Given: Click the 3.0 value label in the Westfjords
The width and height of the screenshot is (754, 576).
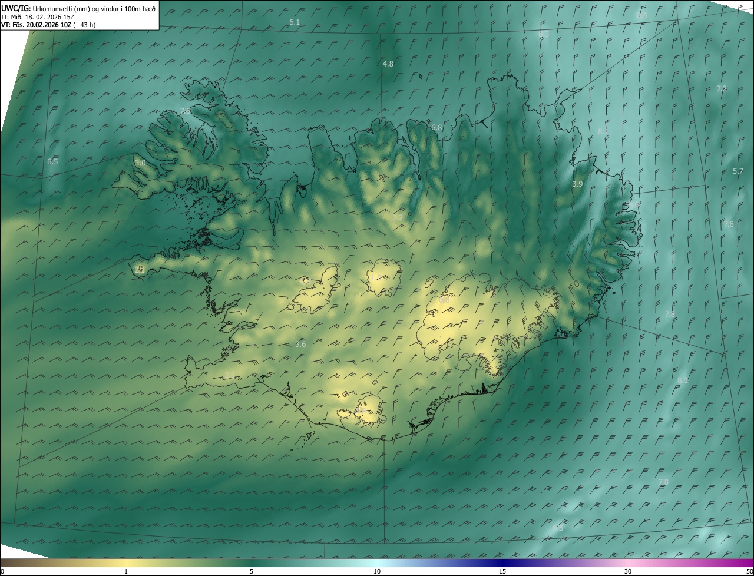Looking at the screenshot, I should pos(140,163).
